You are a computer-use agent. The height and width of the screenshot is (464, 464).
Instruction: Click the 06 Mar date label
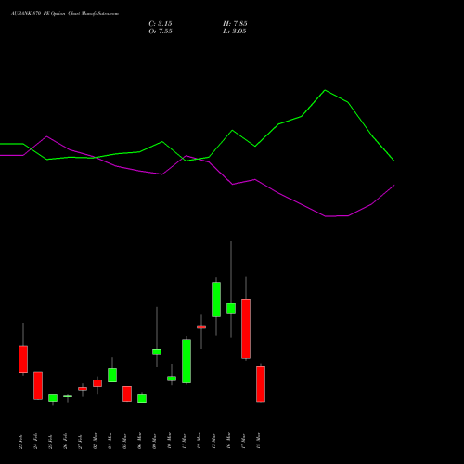(x=139, y=441)
